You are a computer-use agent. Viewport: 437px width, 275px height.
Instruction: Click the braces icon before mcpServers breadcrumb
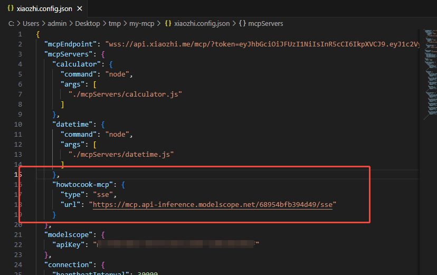(x=242, y=23)
